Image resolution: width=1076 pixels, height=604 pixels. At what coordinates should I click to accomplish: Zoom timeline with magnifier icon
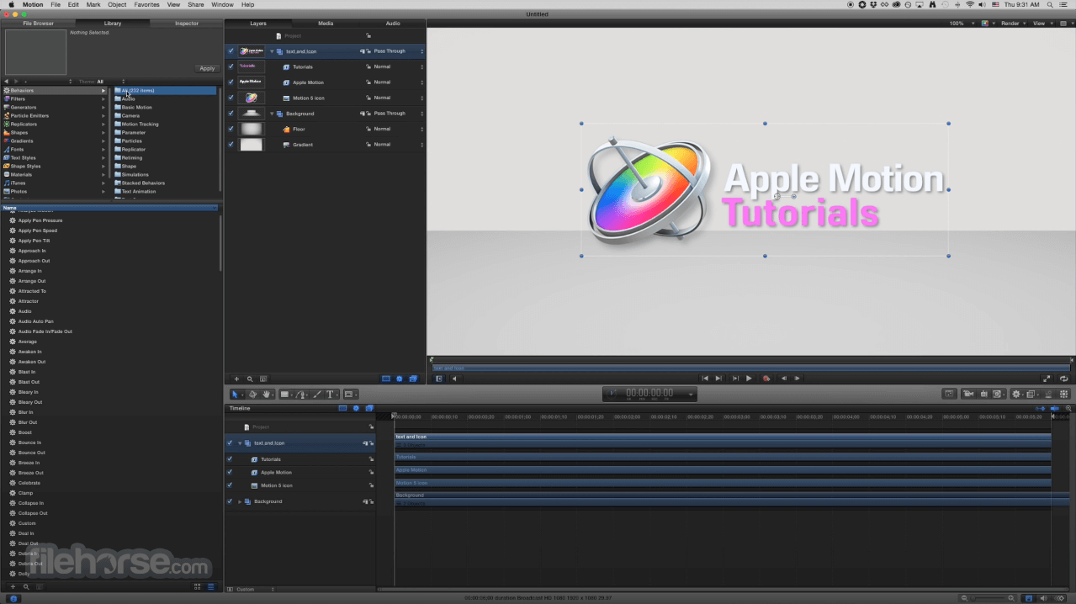pyautogui.click(x=1068, y=408)
